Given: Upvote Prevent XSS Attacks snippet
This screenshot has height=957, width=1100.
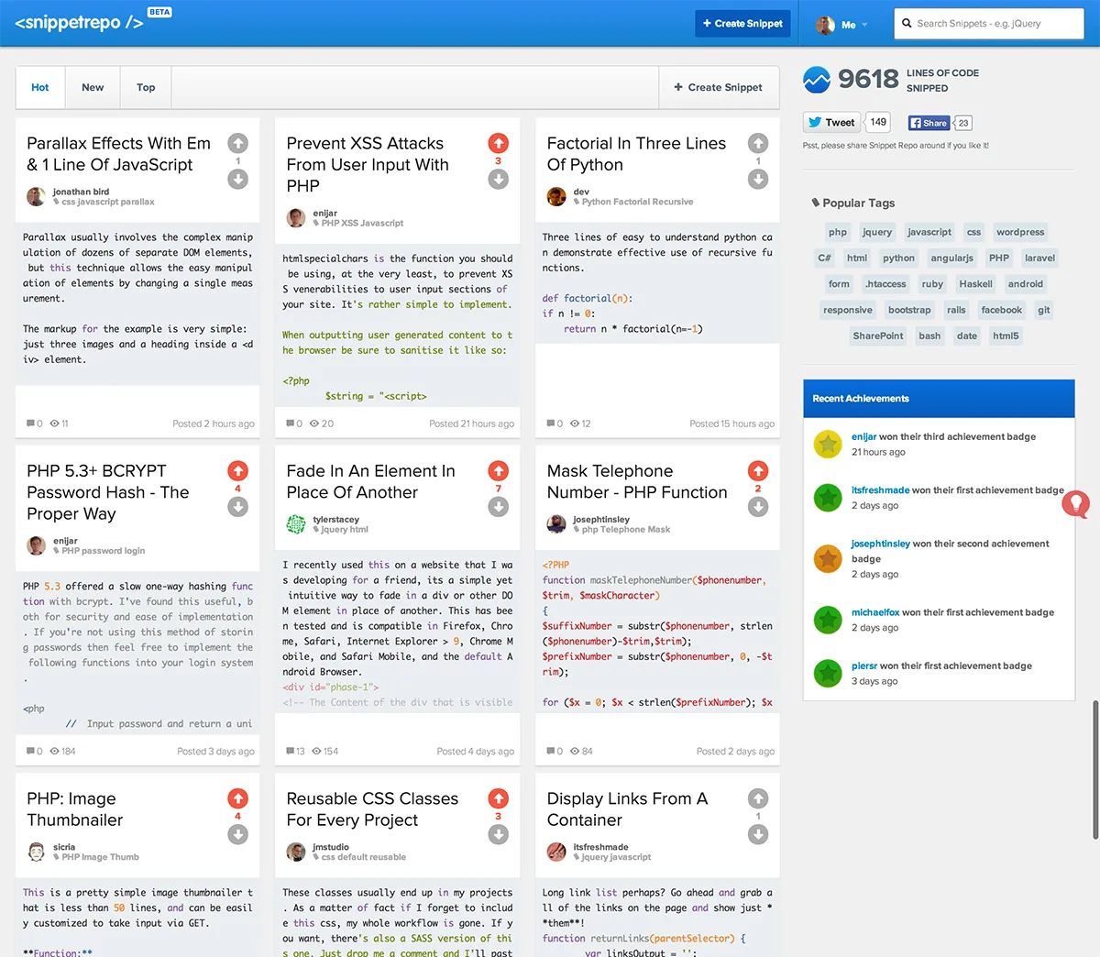Looking at the screenshot, I should click(x=499, y=143).
